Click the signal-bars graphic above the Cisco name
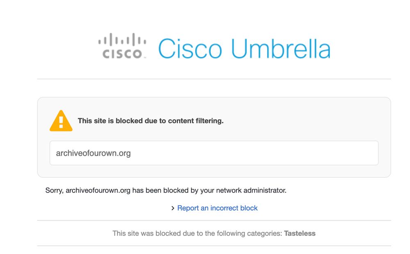Viewport: 410px width, 254px height. point(122,40)
